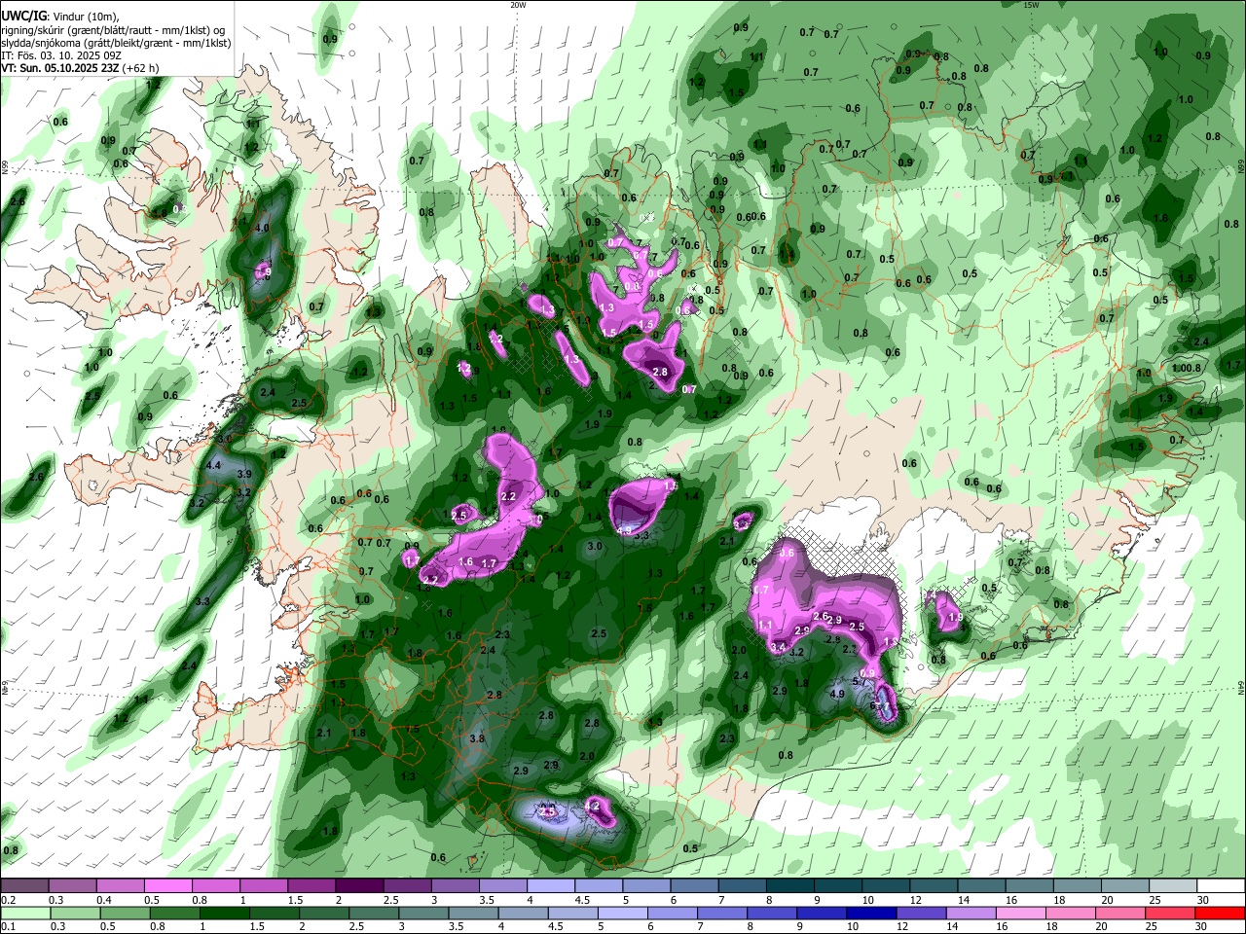Select the light grey 25 swatch in the upper legend row
Viewport: 1246px width, 934px height.
(x=1174, y=885)
